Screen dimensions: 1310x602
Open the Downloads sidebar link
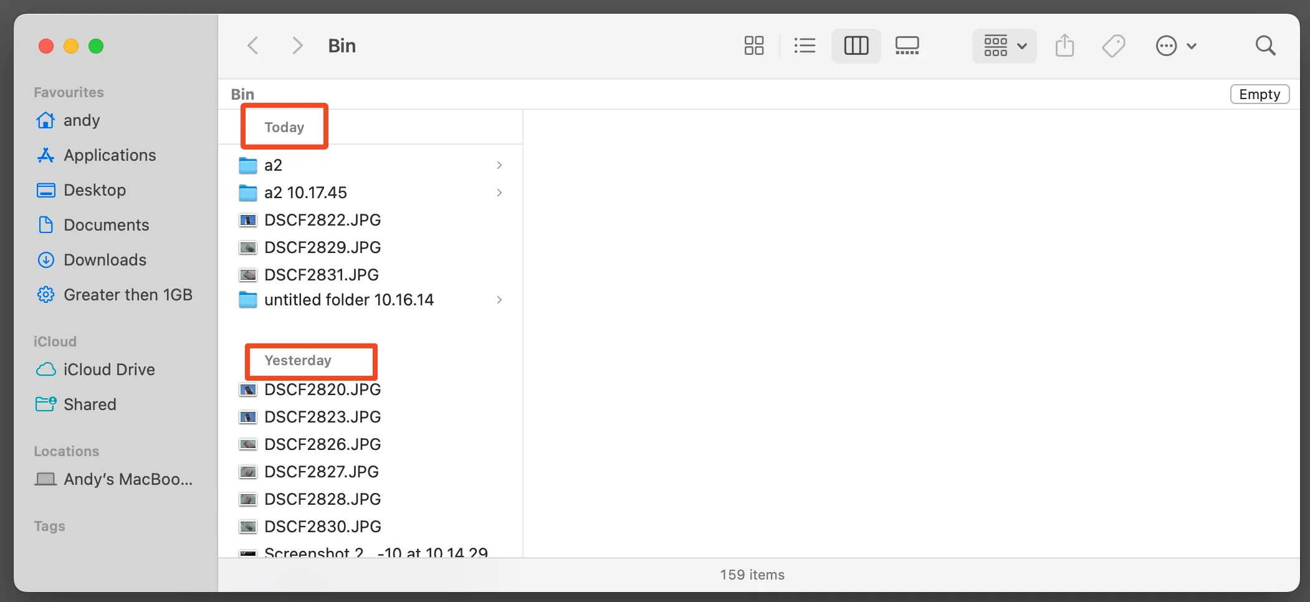tap(105, 259)
